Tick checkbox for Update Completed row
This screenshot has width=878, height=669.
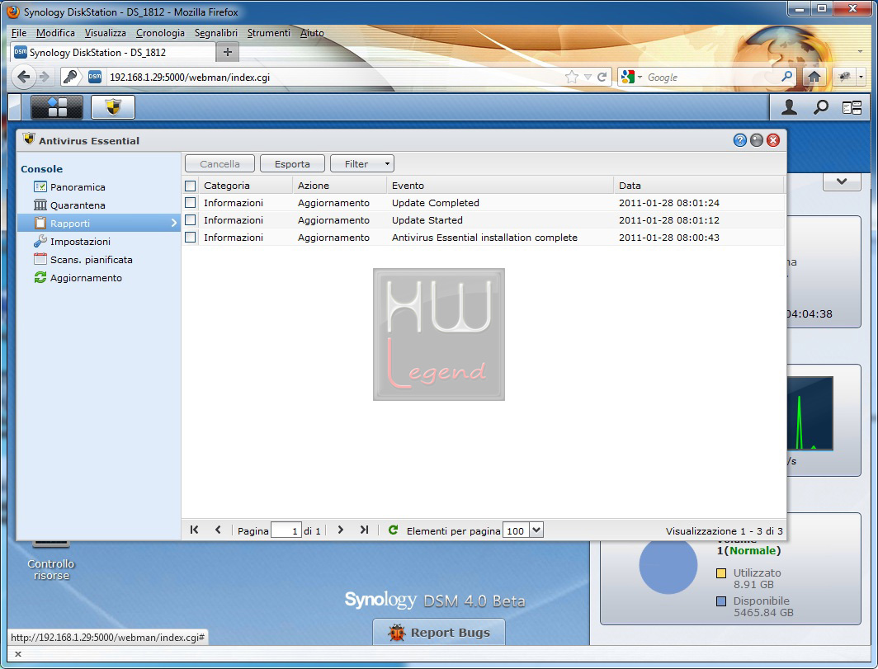pos(191,203)
